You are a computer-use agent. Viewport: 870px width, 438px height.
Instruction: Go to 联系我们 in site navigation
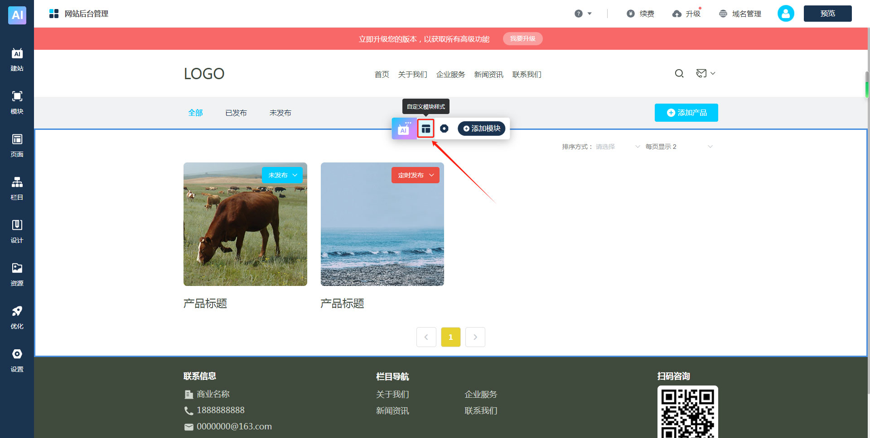point(527,74)
